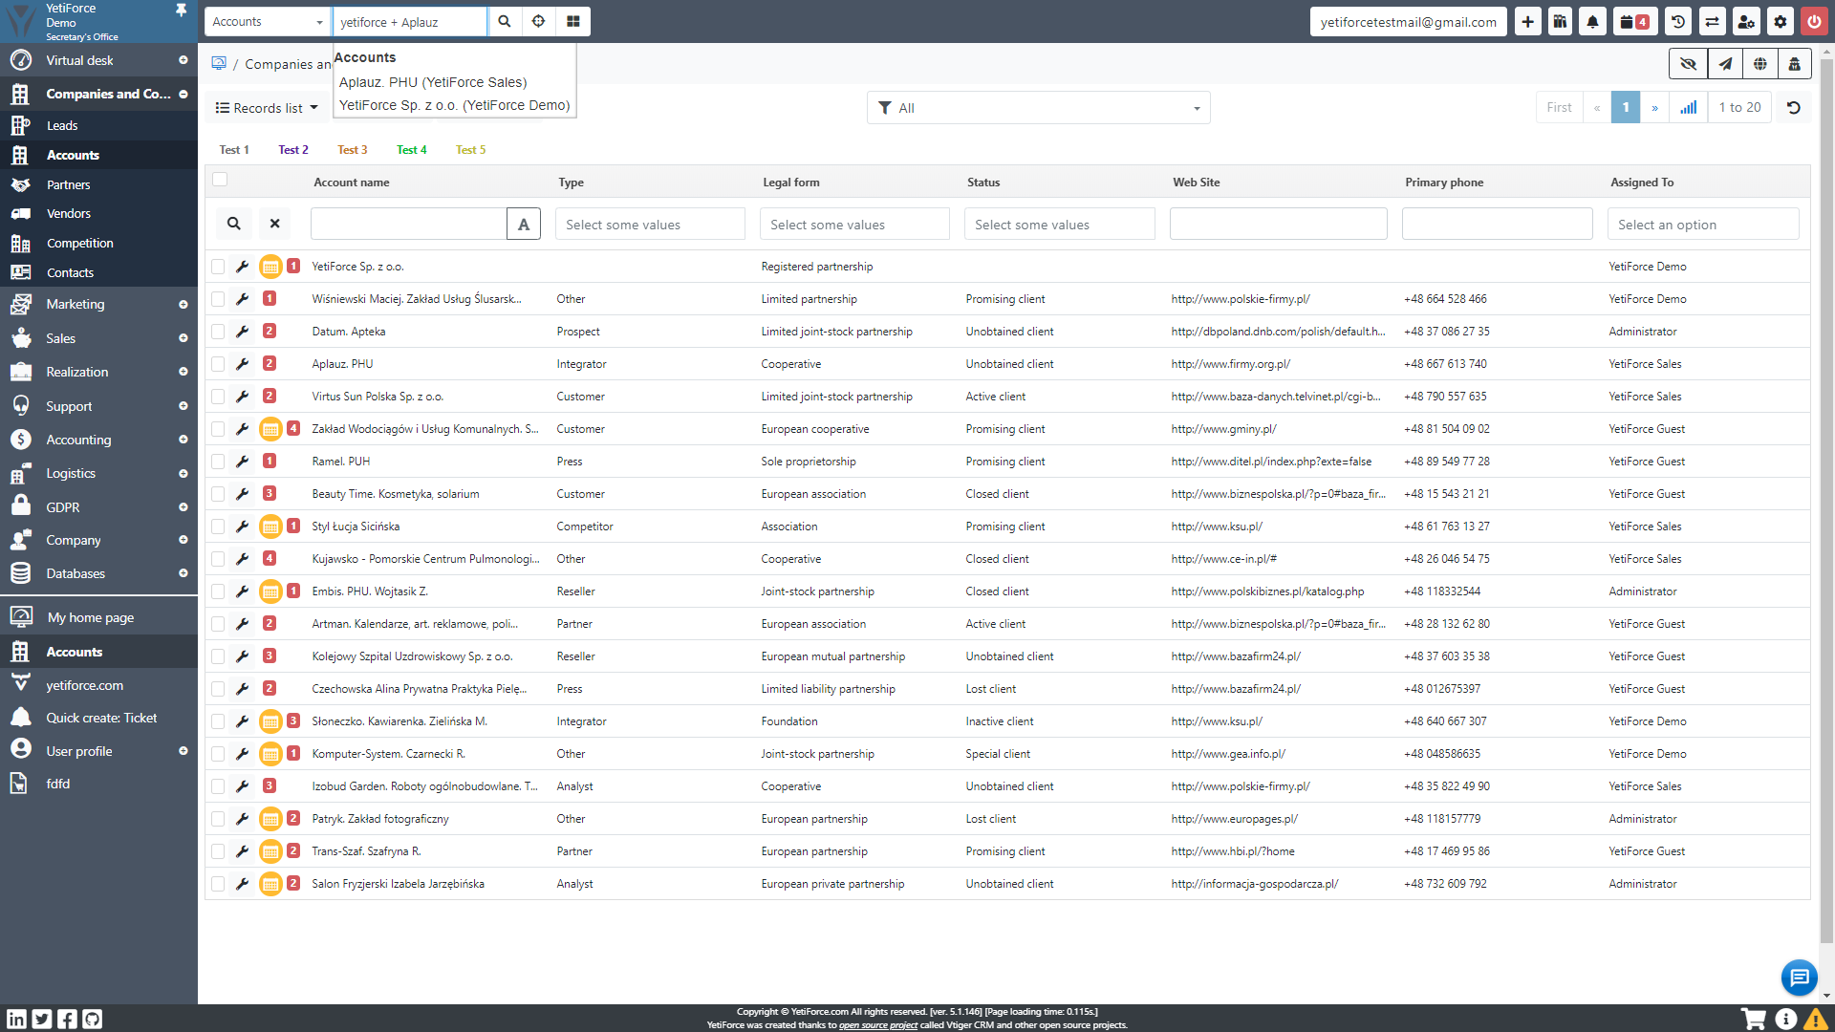Open the polskie-firmy.pl link for Wiśniewski Maciej
Image resolution: width=1835 pixels, height=1032 pixels.
[x=1240, y=299]
